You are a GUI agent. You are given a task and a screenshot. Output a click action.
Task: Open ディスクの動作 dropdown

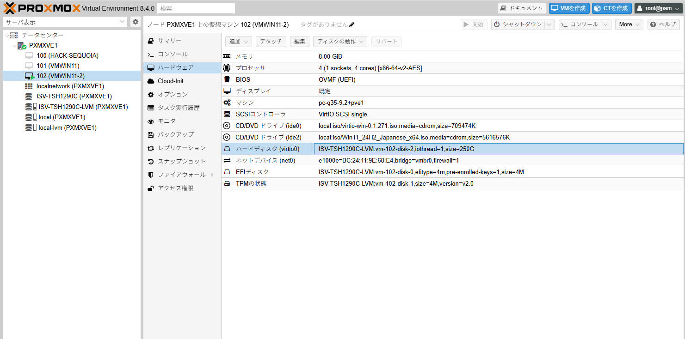coord(340,42)
